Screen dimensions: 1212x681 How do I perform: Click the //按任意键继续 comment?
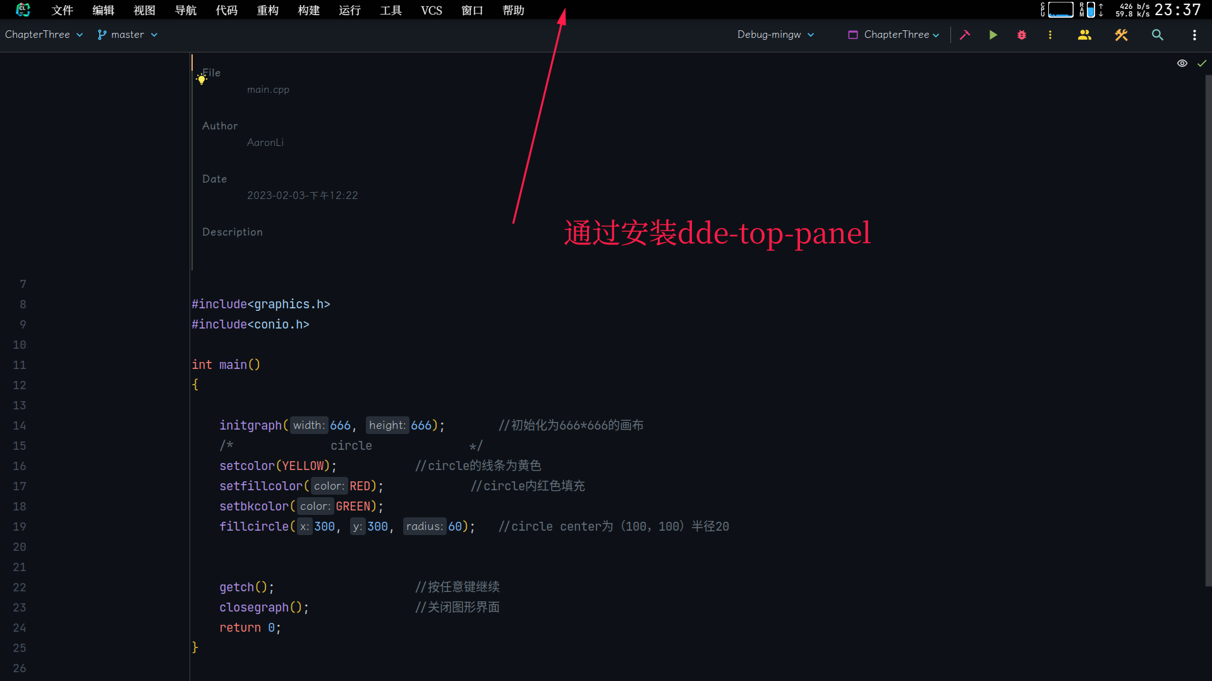pyautogui.click(x=458, y=587)
